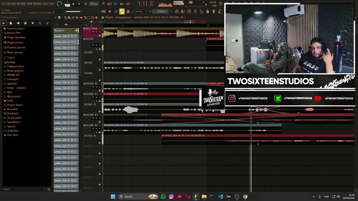Open the FILE menu
The image size is (358, 201).
point(3,4)
